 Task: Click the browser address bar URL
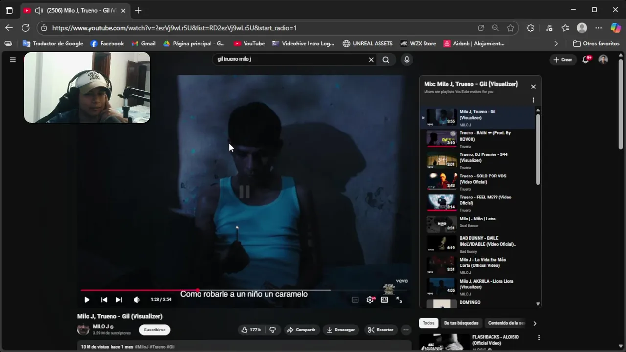tap(175, 28)
